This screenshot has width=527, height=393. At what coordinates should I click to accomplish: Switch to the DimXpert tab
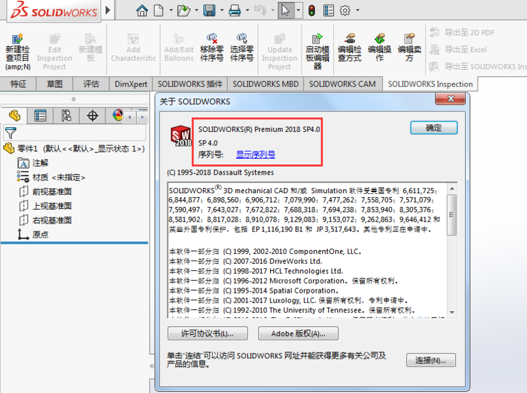pyautogui.click(x=130, y=84)
